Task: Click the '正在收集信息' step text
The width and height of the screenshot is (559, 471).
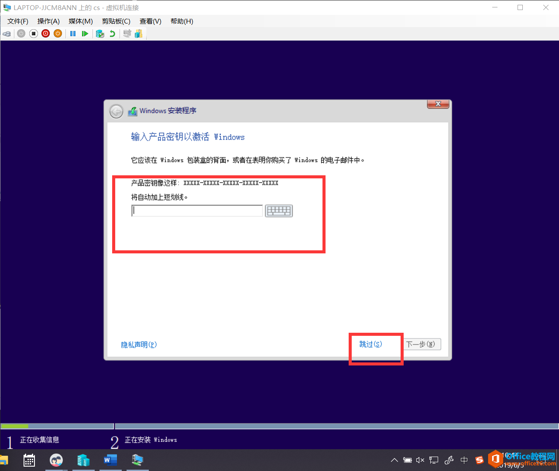Action: (x=39, y=440)
